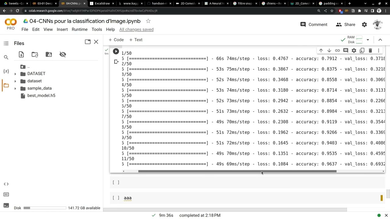Viewport: 390px width, 219px height.
Task: Move cell down with the arrow icon
Action: (x=329, y=50)
